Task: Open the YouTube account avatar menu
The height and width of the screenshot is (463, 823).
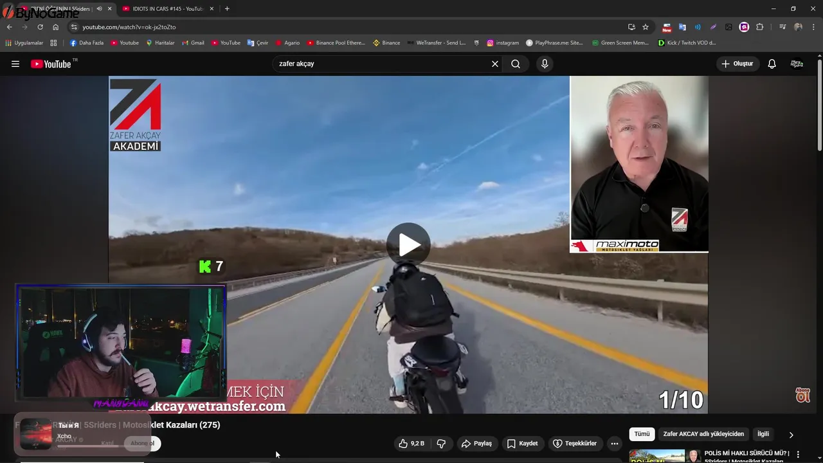Action: 797,64
